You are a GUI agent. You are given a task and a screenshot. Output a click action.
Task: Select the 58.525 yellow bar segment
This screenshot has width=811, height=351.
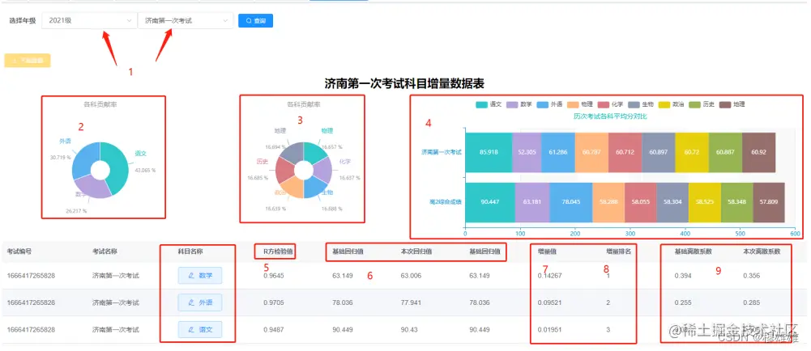(x=704, y=202)
